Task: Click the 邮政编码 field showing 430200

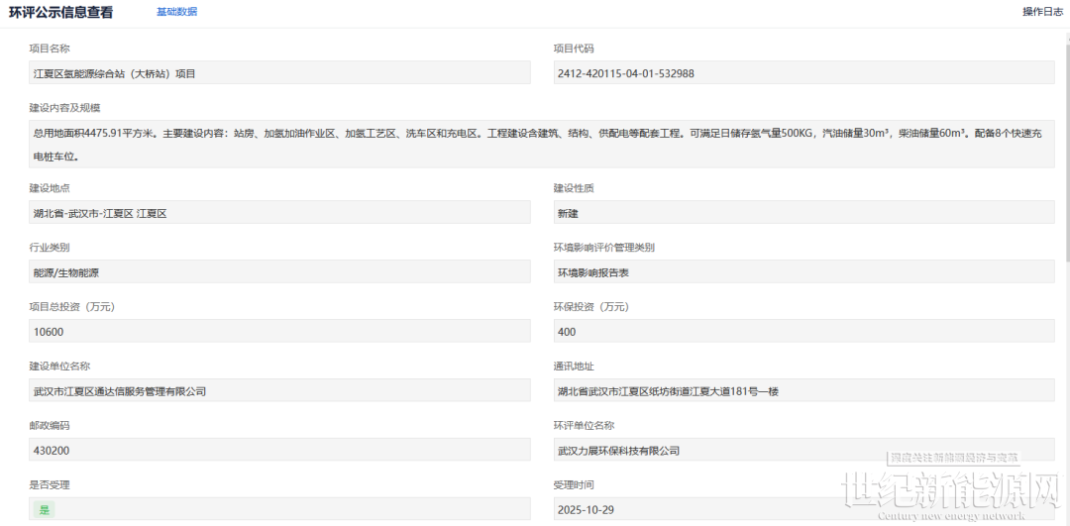Action: [x=280, y=451]
